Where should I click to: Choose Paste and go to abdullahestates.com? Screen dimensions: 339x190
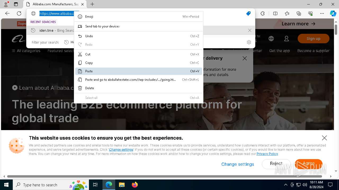pos(139,80)
